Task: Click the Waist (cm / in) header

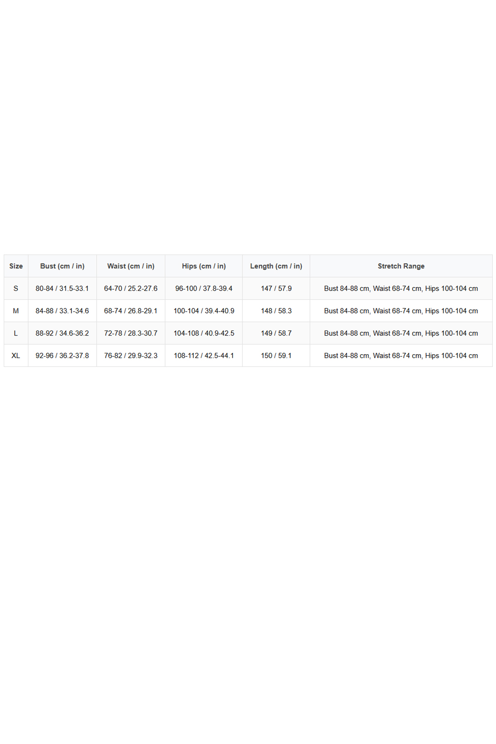Action: click(131, 266)
